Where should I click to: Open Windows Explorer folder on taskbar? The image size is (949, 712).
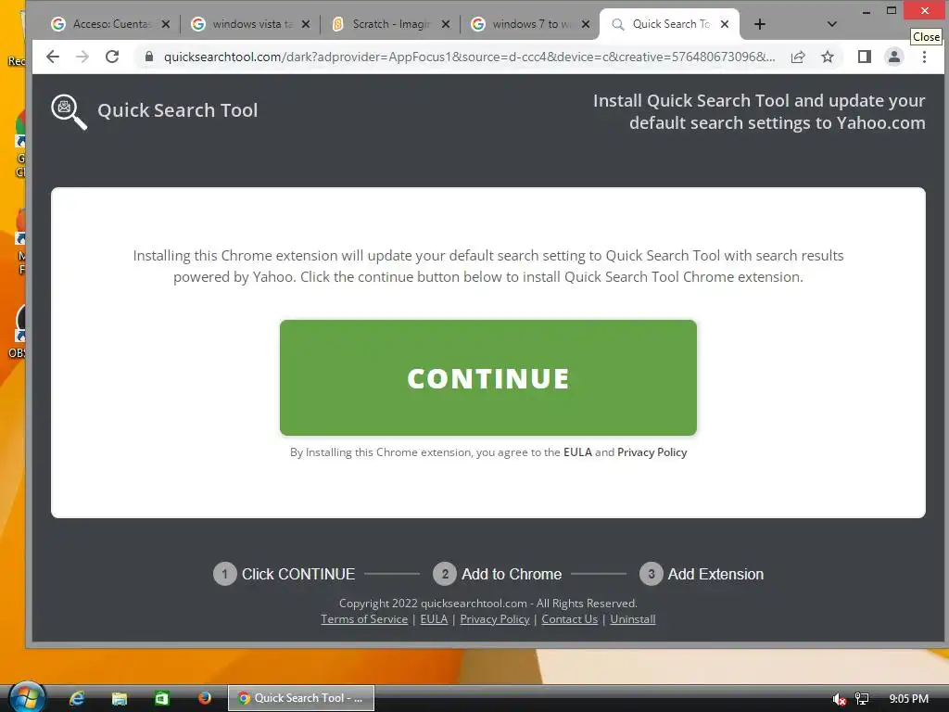tap(120, 698)
